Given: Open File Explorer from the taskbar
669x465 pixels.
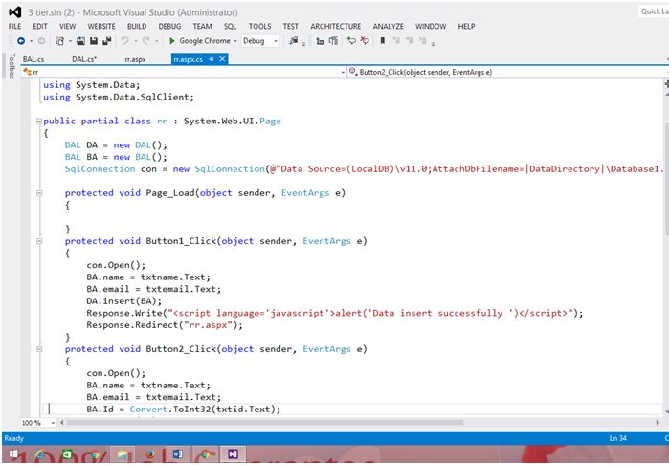Looking at the screenshot, I should tap(123, 454).
